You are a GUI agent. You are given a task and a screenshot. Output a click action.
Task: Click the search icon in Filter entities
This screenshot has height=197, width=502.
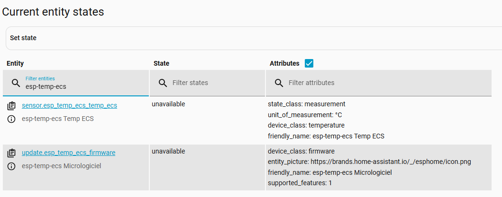16,83
